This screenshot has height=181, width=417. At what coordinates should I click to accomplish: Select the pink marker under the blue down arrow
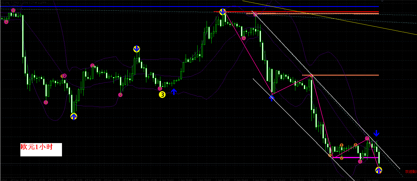(367, 138)
